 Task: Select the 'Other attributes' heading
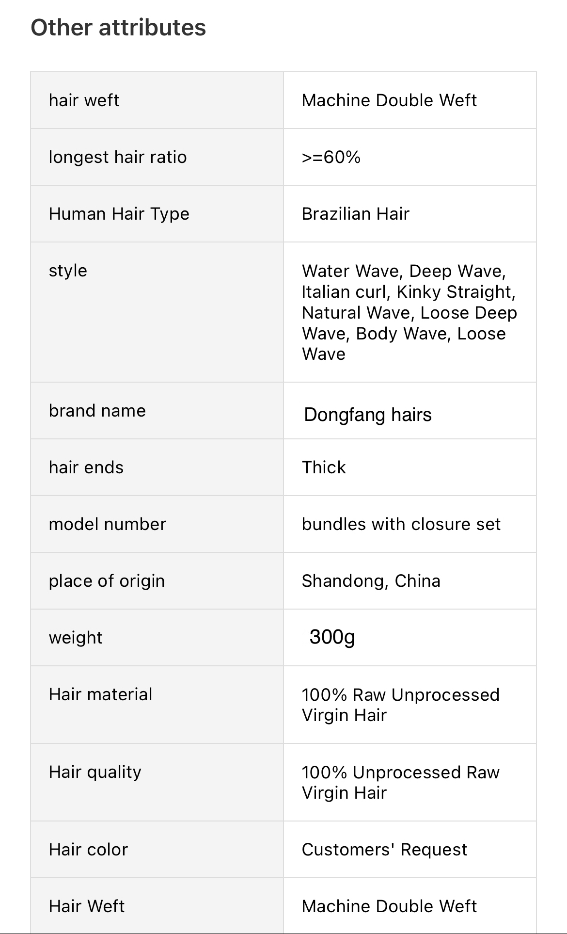tap(118, 28)
